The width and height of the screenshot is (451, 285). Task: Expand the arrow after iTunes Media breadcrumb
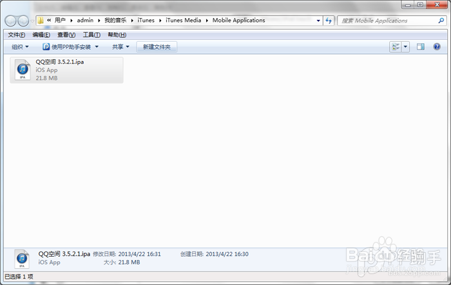pos(207,21)
